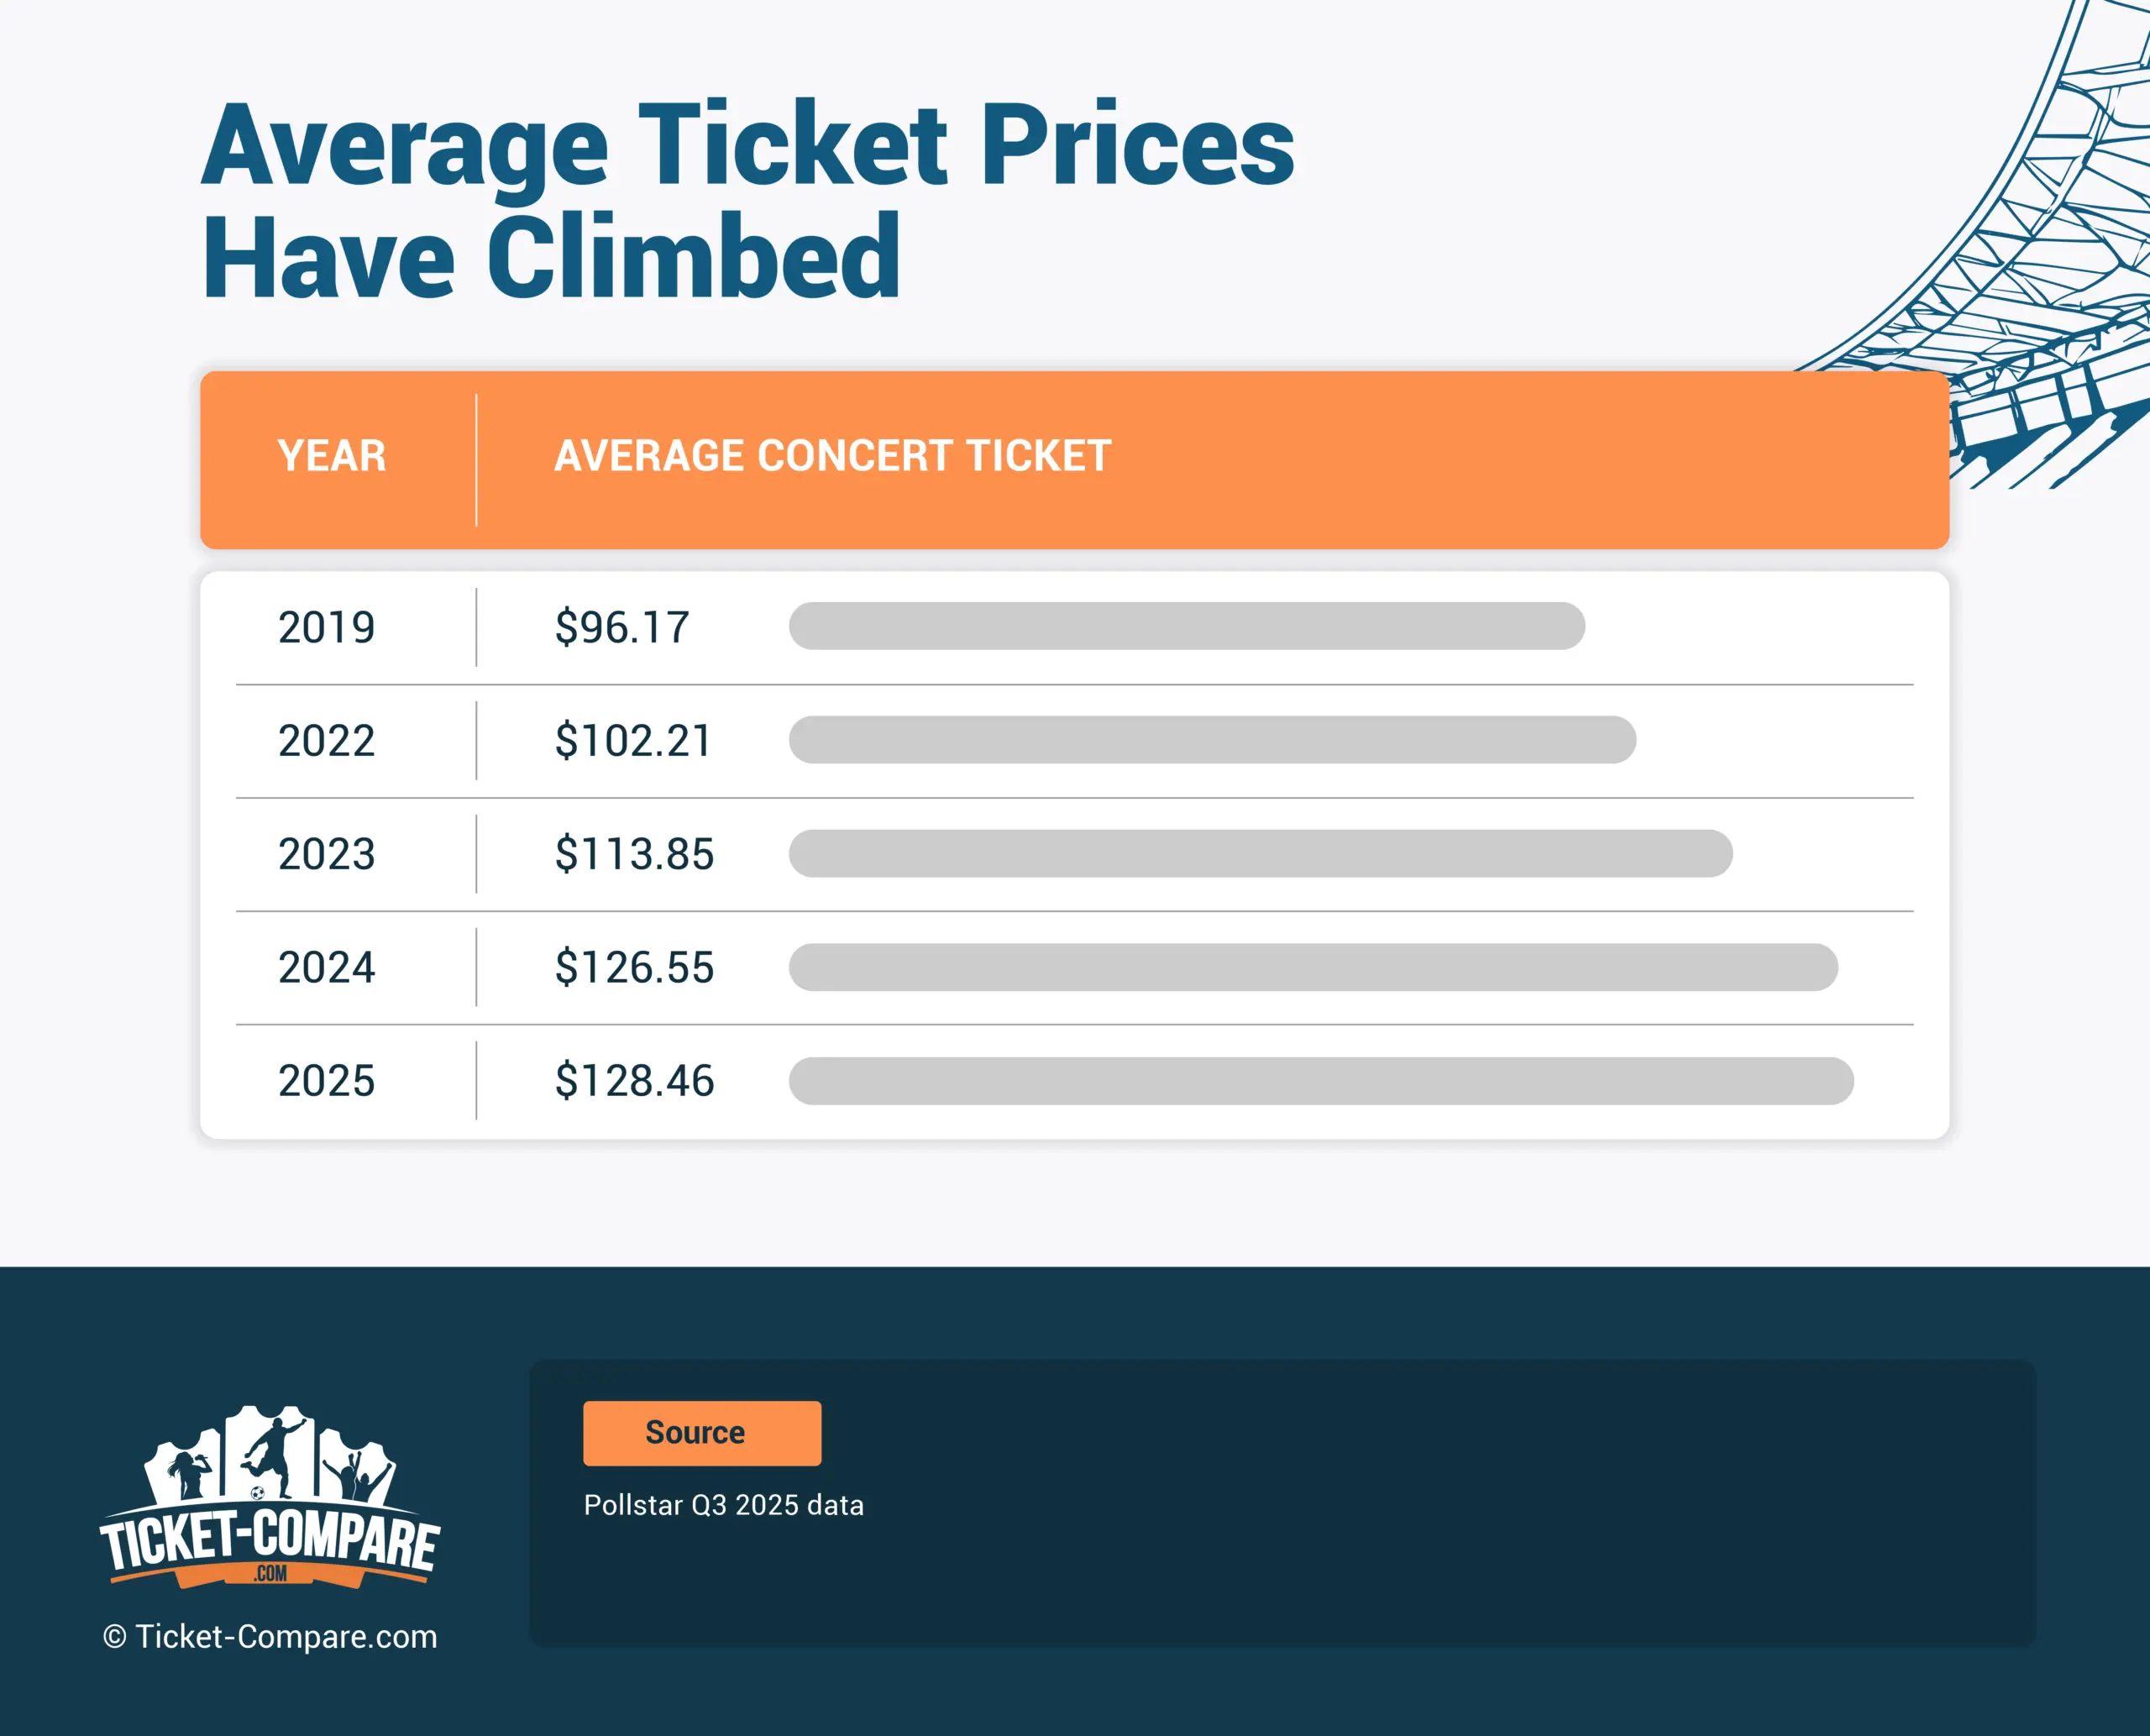The width and height of the screenshot is (2150, 1736).
Task: Click the Average Ticket Prices Have Climbed title
Action: pos(747,200)
